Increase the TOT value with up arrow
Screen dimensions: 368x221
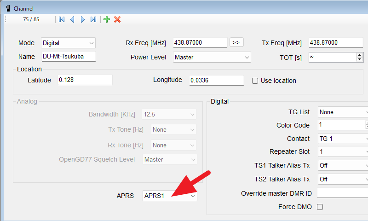click(360, 55)
